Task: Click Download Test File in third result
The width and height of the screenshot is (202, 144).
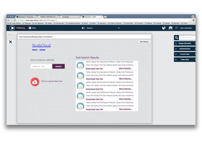Action: click(94, 89)
